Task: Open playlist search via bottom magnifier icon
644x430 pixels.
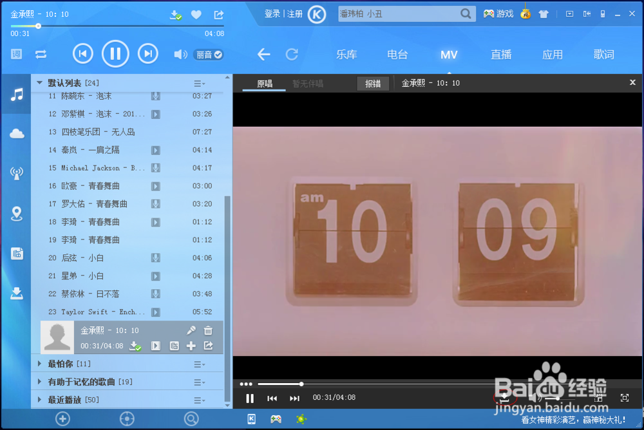Action: pos(191,418)
